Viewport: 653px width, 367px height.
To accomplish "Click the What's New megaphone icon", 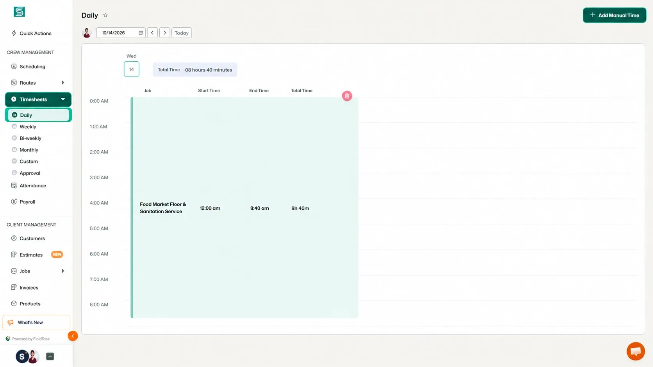I will (x=11, y=322).
